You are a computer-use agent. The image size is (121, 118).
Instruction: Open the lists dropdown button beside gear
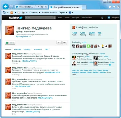pos(59,43)
